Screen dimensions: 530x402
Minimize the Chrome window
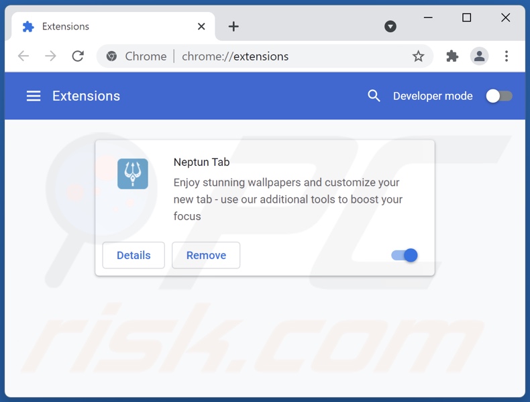click(428, 17)
